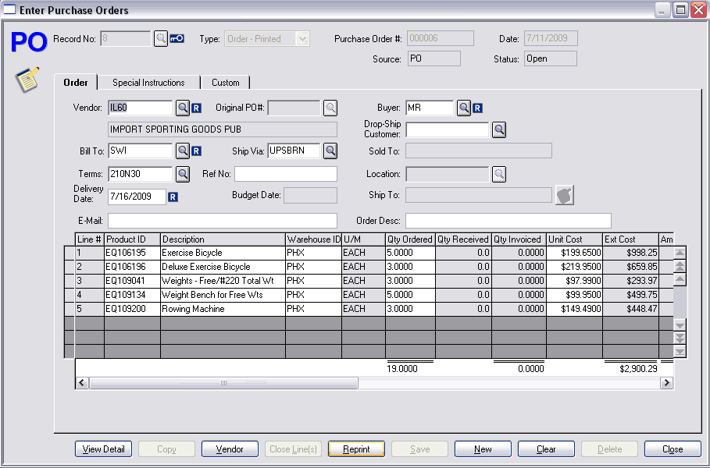The image size is (710, 468).
Task: Open the Ship Via lookup magnifier
Action: pyautogui.click(x=330, y=151)
